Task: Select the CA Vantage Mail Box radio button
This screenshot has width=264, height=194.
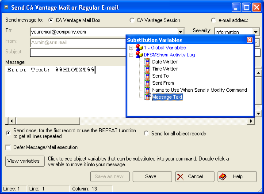Action: coord(50,20)
